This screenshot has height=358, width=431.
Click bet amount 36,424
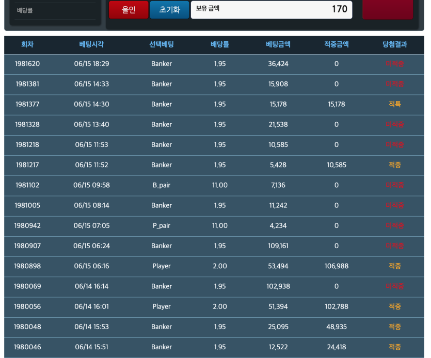[x=278, y=64]
